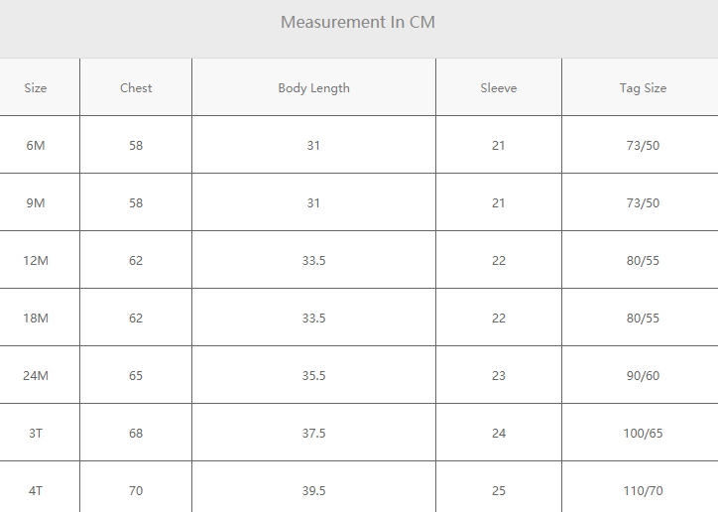
Task: Select the 3T size row label
Action: (x=36, y=433)
